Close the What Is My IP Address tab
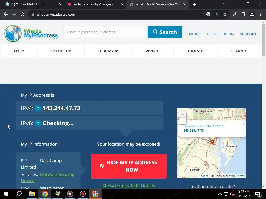This screenshot has width=266, height=199. (184, 4)
